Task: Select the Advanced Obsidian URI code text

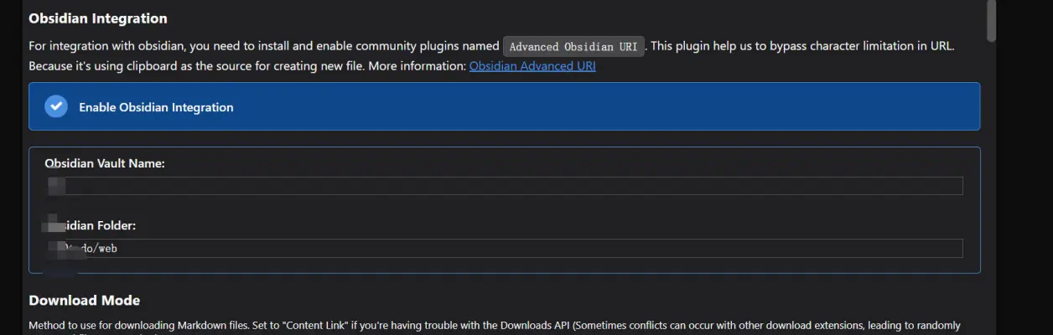Action: 573,47
